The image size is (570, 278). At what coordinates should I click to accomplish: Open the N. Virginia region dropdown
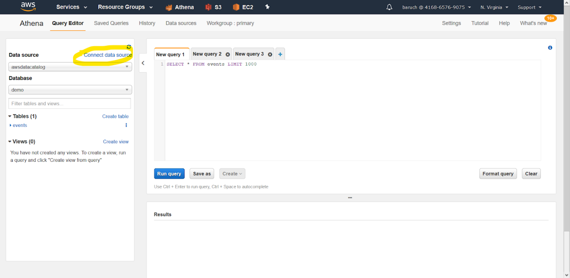pyautogui.click(x=494, y=7)
